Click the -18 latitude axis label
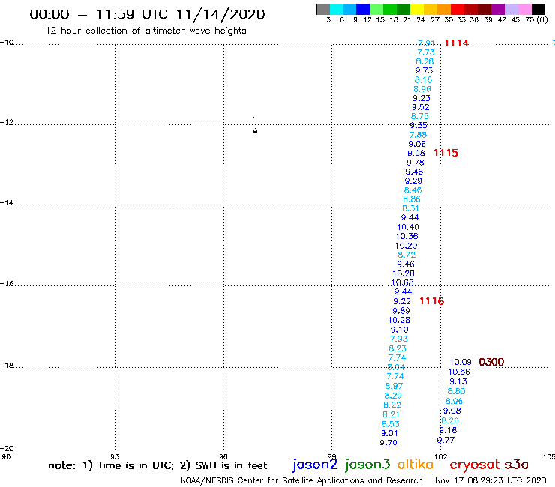The width and height of the screenshot is (555, 487). [x=7, y=365]
